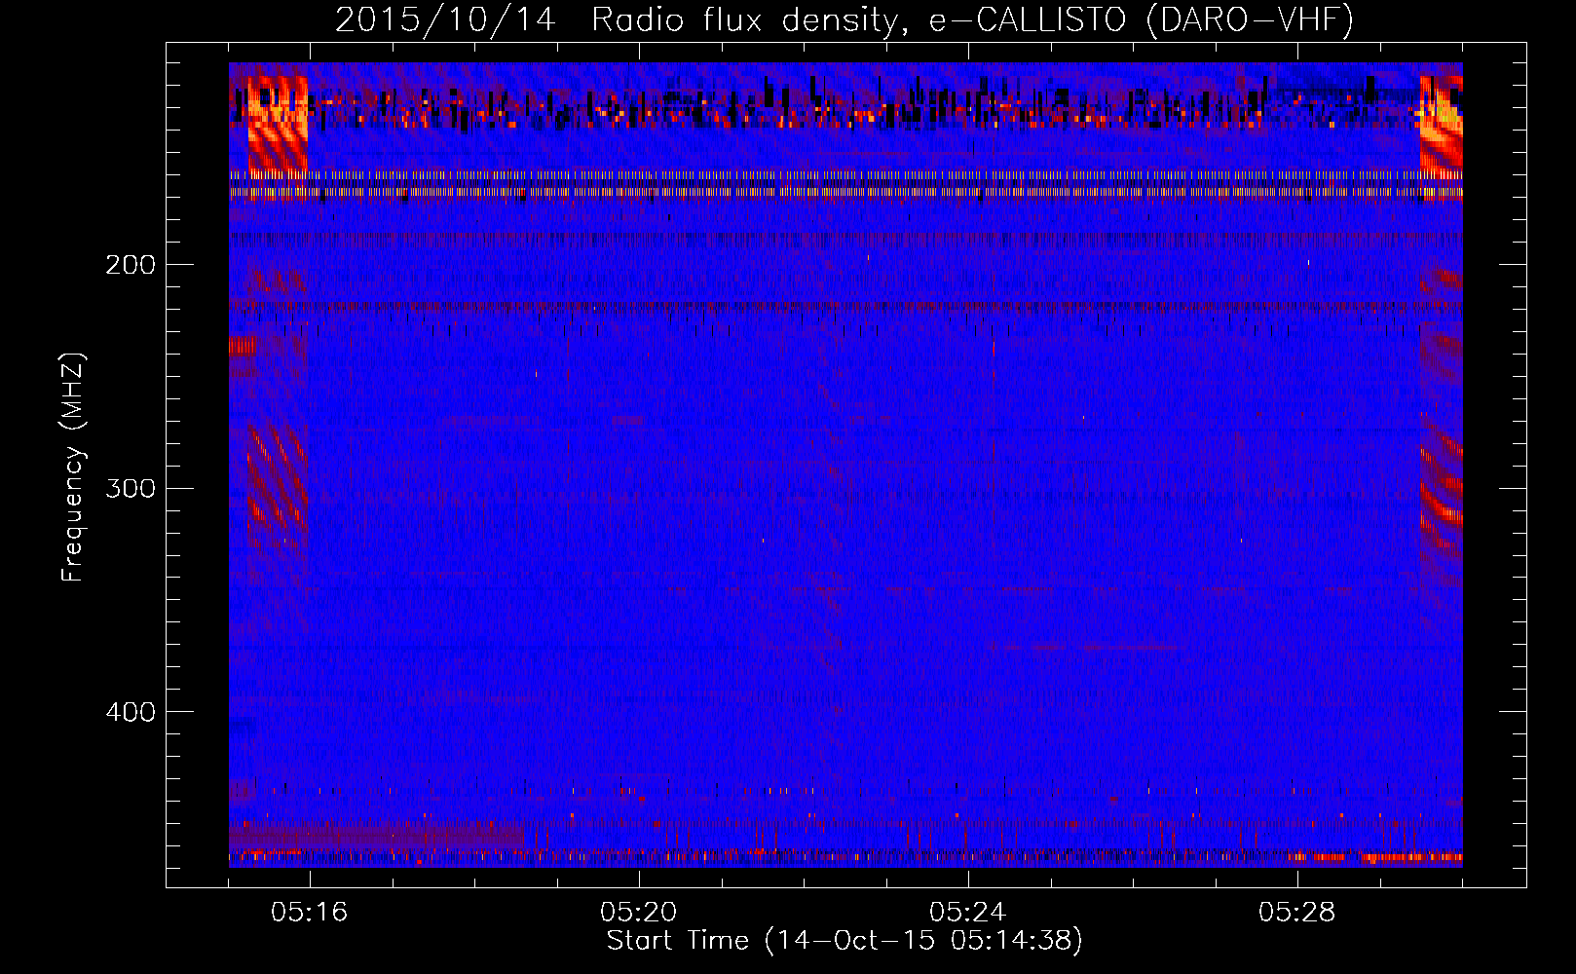Click the 300 frequency axis label
The height and width of the screenshot is (974, 1576).
click(x=131, y=488)
